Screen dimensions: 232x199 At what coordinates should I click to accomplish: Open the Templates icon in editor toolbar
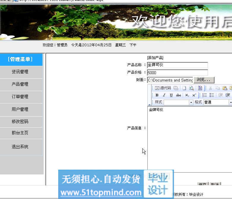(x=200, y=88)
